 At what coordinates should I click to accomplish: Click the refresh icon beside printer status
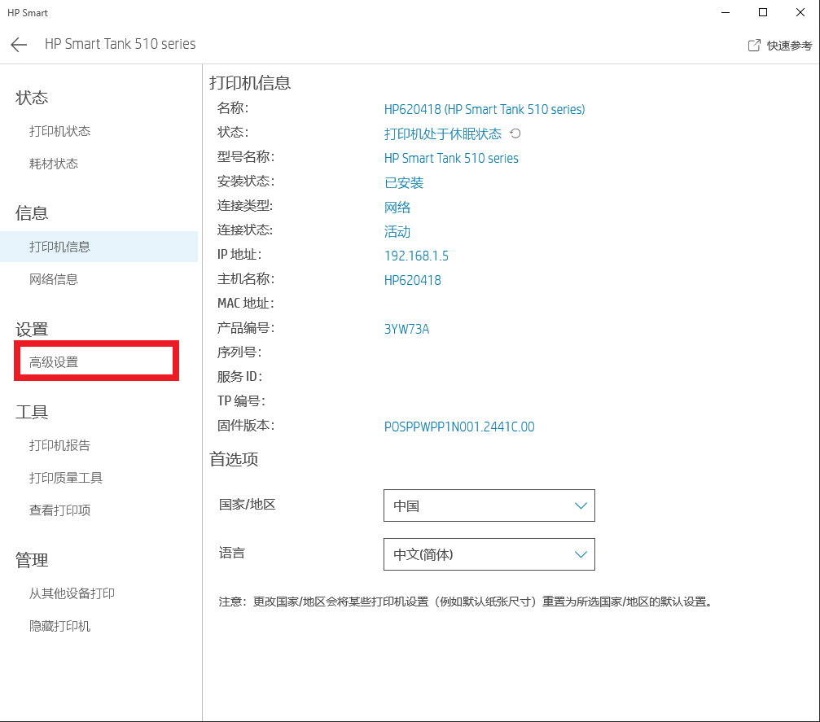515,133
